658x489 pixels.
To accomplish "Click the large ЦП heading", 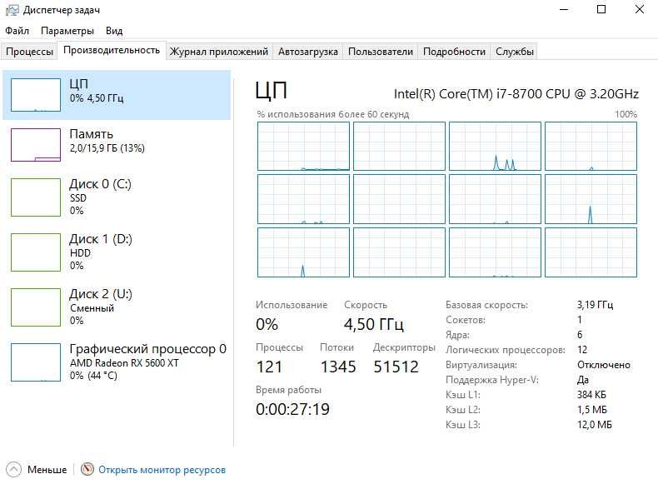I will (271, 91).
